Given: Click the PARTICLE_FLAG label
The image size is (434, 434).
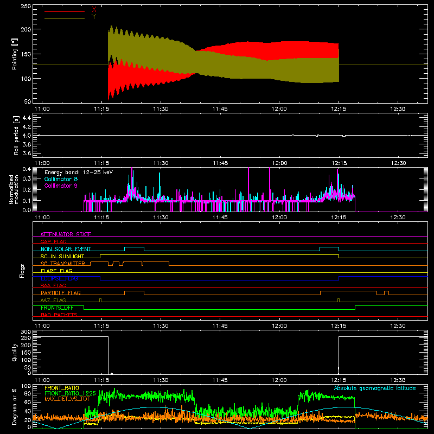Looking at the screenshot, I should coord(61,292).
